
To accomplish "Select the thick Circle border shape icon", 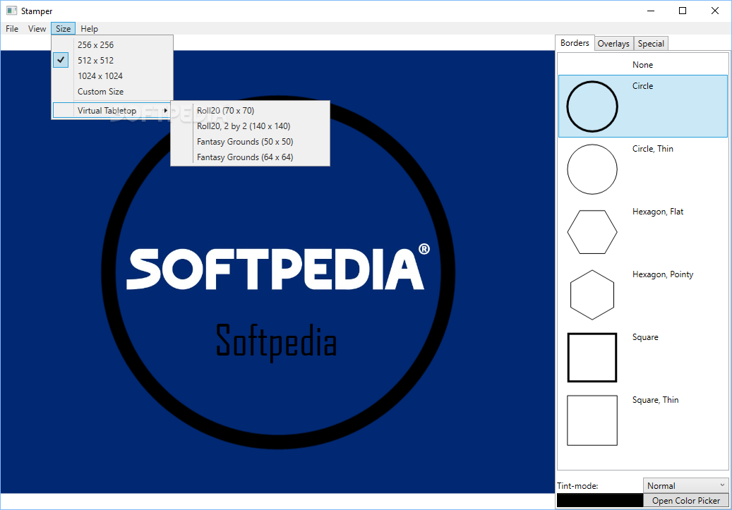I will (592, 107).
